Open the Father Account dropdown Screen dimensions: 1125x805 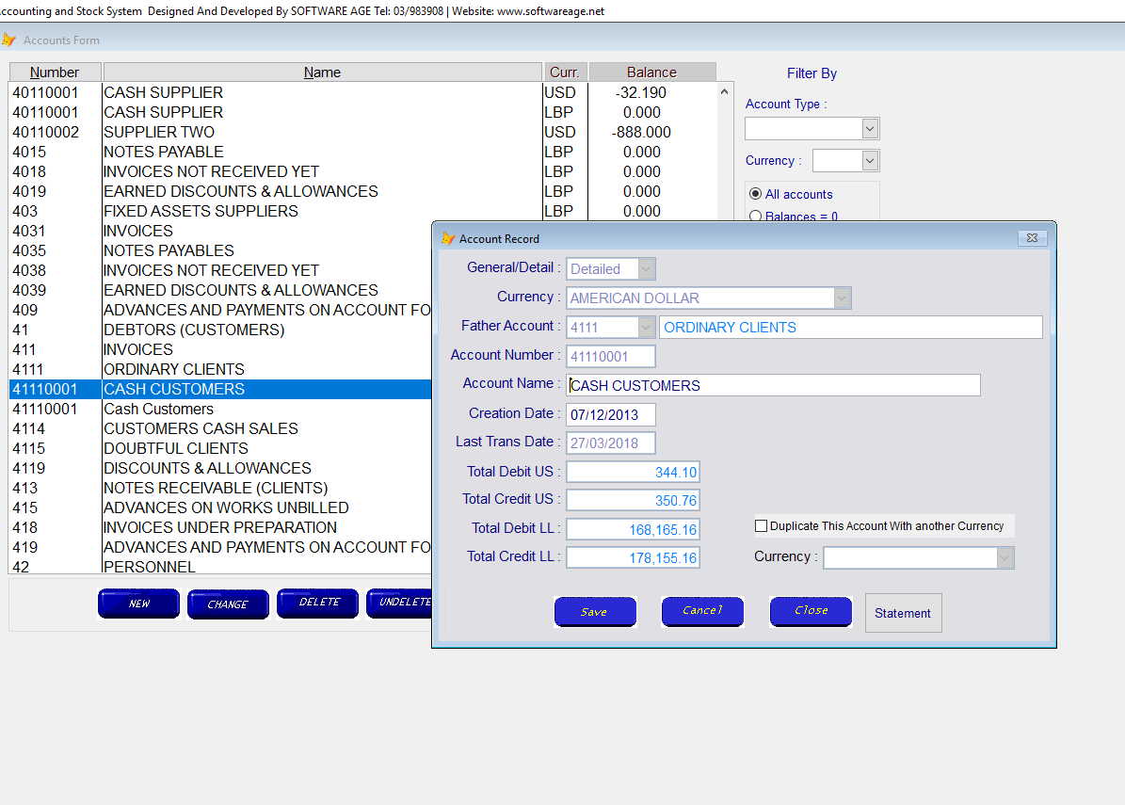click(644, 327)
